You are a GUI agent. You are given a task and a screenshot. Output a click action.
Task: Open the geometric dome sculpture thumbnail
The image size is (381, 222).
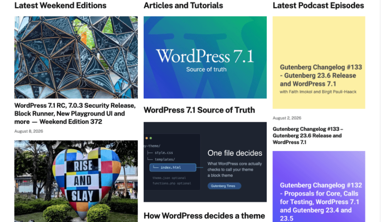tap(76, 57)
